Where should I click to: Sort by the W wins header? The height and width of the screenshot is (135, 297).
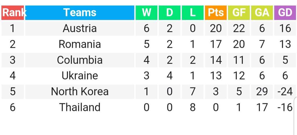pos(146,13)
